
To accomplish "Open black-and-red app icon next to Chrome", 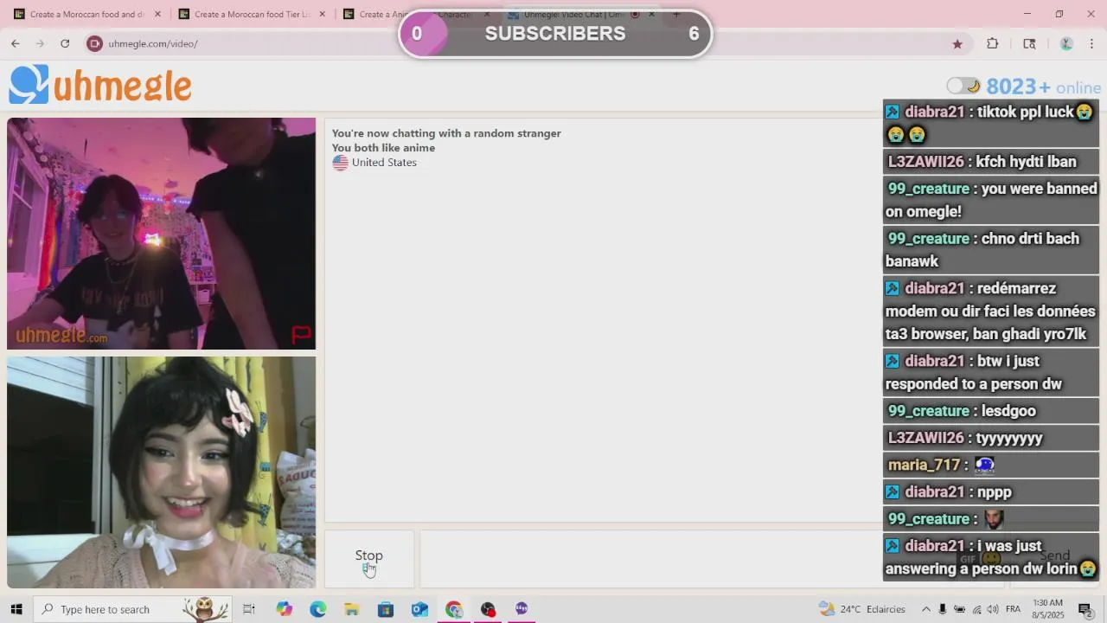I will (x=488, y=609).
